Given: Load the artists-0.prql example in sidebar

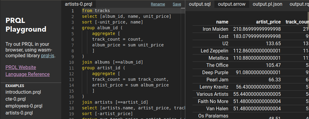Looking at the screenshot, I should (x=19, y=113).
